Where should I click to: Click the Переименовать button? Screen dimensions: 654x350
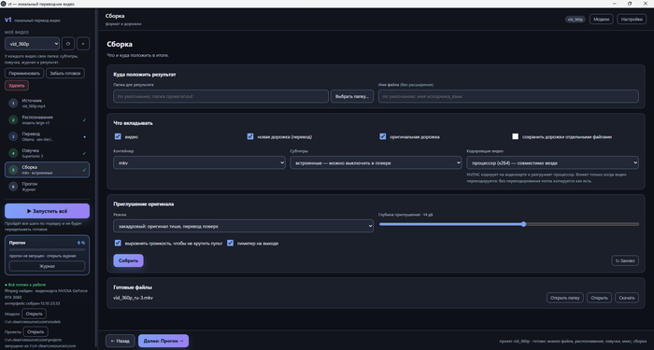pos(24,74)
